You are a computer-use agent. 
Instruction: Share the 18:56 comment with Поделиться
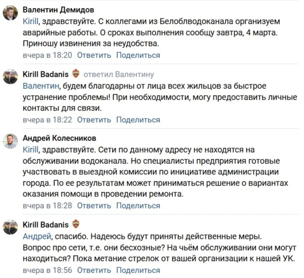pos(138,270)
